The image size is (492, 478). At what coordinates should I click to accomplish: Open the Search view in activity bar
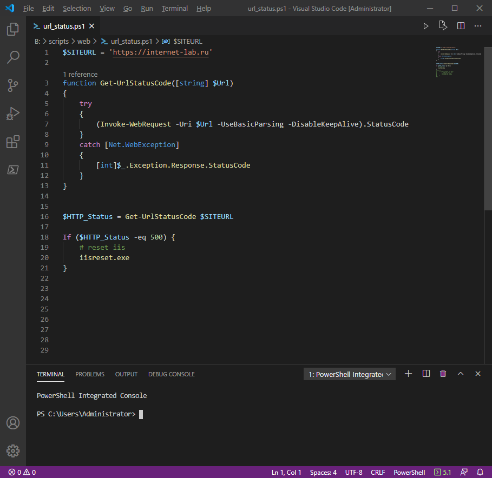point(13,57)
